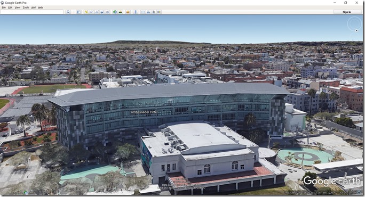The image size is (365, 197).
Task: Open the Tools menu
Action: click(x=26, y=7)
